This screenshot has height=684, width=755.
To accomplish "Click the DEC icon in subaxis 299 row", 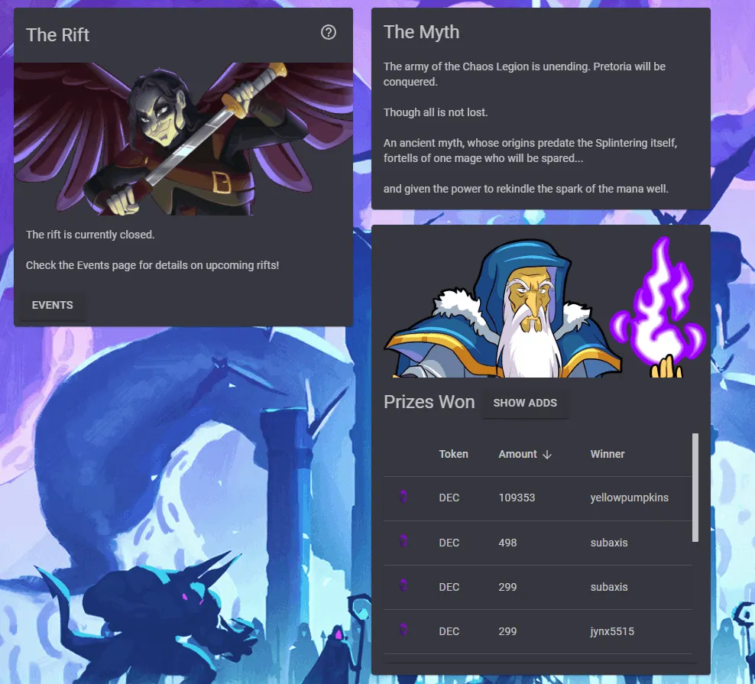I will (x=403, y=586).
